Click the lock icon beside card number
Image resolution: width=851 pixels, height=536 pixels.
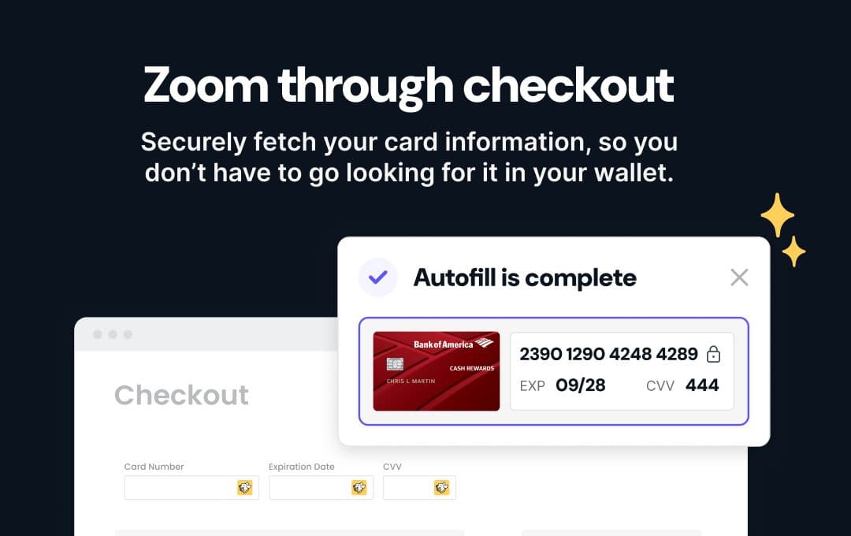pos(713,354)
